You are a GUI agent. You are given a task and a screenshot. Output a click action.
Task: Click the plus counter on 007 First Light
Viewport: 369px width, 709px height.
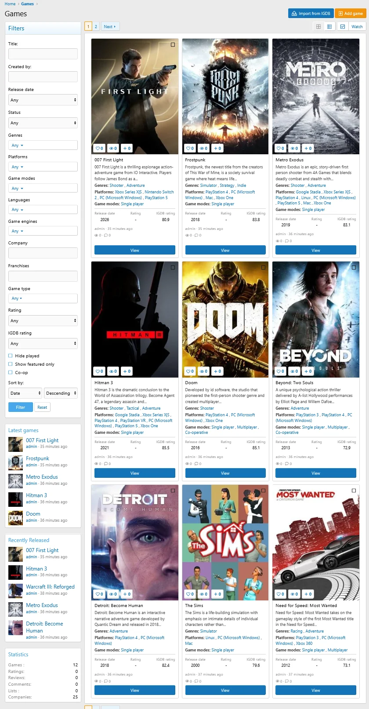tap(127, 148)
